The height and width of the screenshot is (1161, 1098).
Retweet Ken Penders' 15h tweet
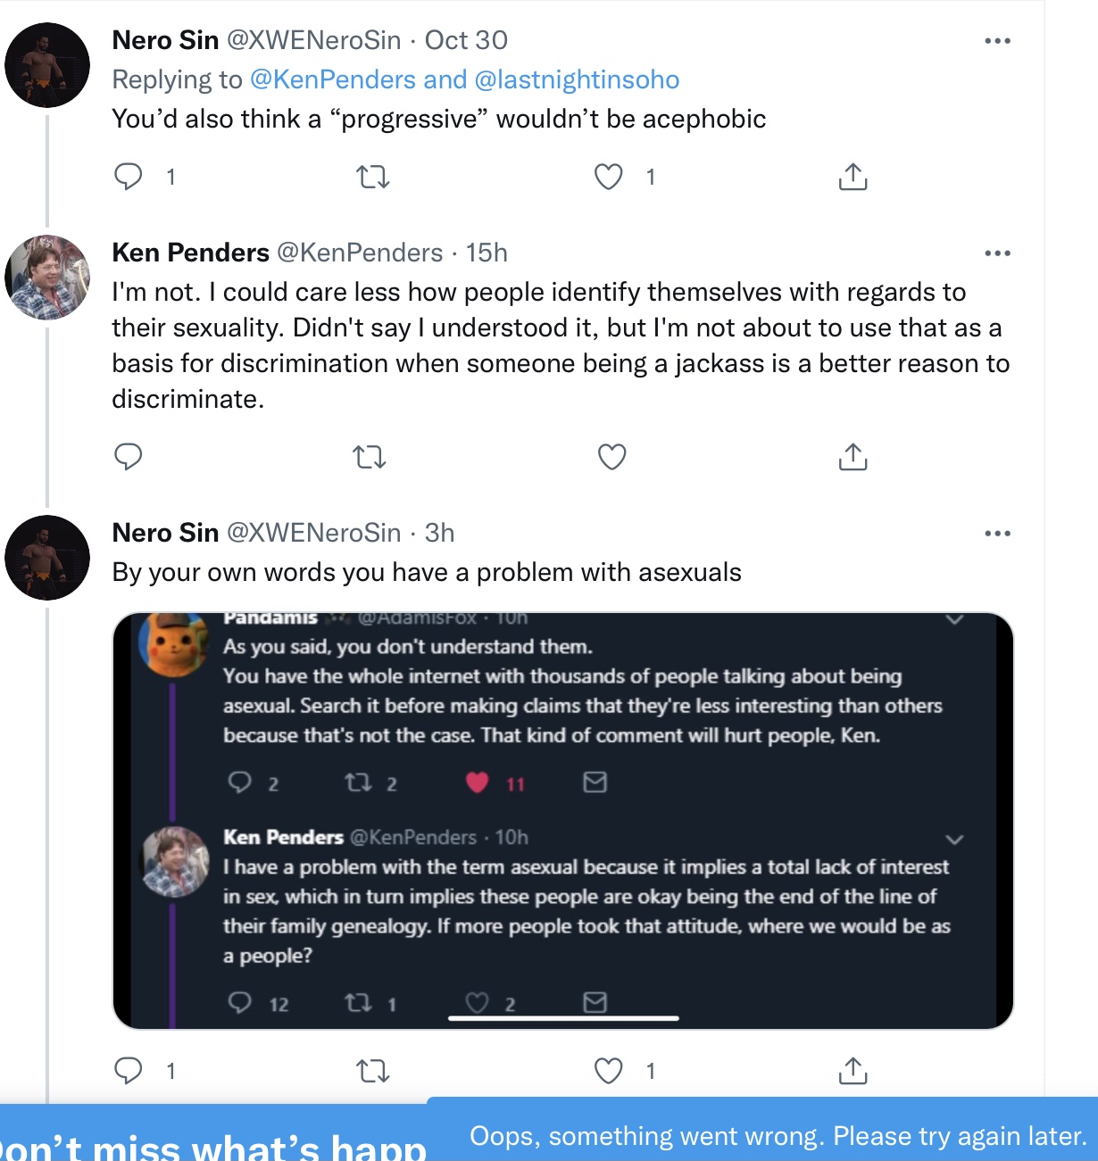370,457
